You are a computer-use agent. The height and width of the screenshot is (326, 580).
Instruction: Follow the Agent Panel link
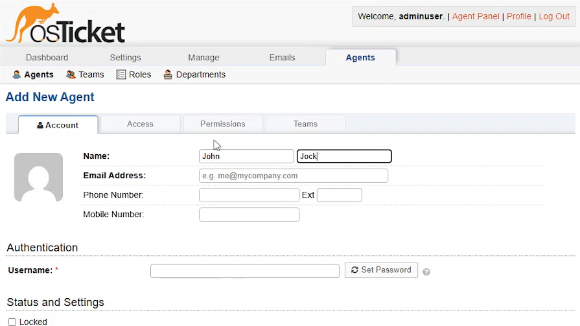pos(476,16)
